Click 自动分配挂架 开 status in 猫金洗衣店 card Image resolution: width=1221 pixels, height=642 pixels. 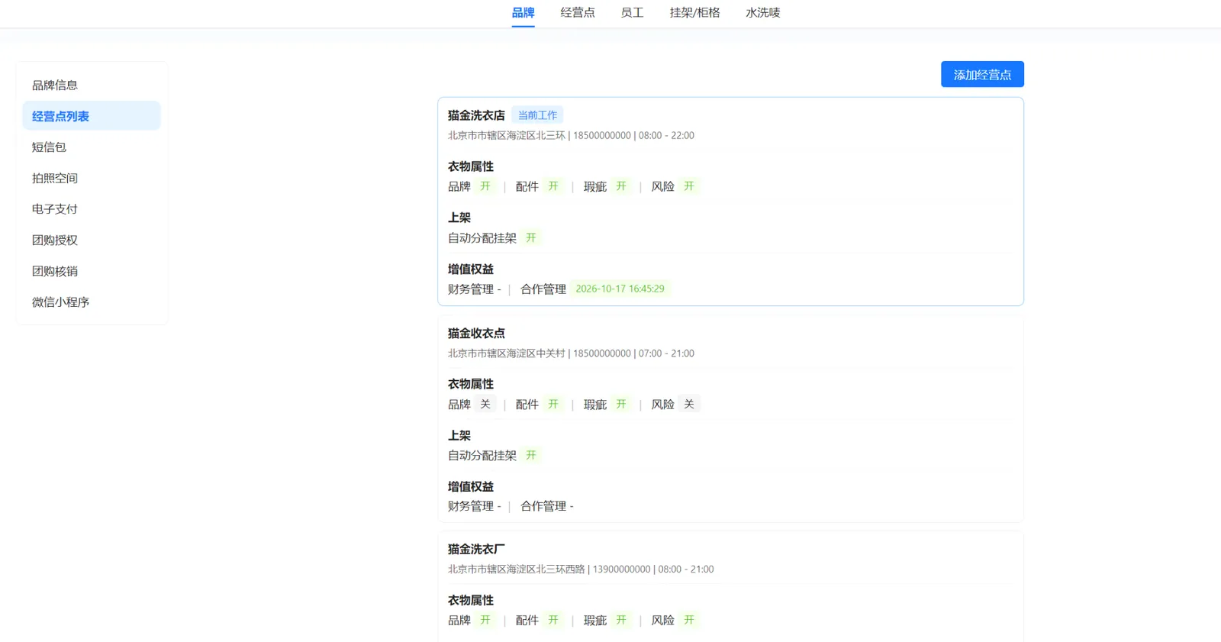point(531,238)
